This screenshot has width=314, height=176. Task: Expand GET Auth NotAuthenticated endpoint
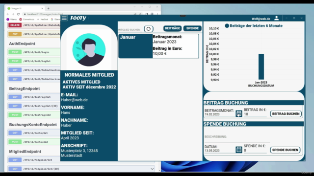pos(34,70)
